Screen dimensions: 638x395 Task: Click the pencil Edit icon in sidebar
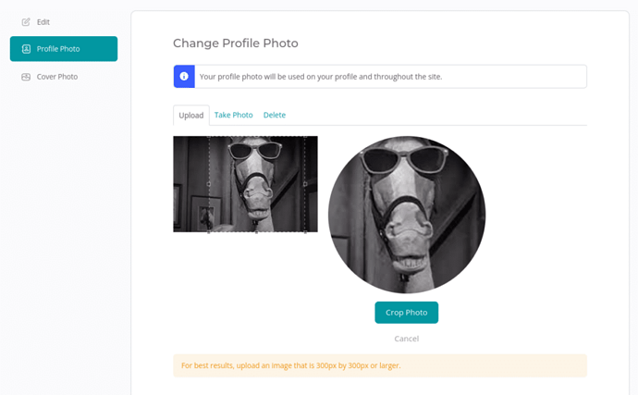(26, 21)
